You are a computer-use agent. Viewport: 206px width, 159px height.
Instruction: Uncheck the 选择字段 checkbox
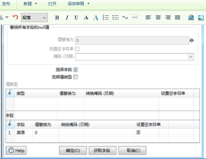pyautogui.click(x=76, y=69)
